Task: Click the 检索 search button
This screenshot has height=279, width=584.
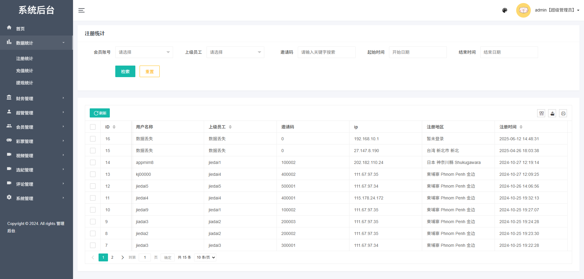Action: [125, 71]
